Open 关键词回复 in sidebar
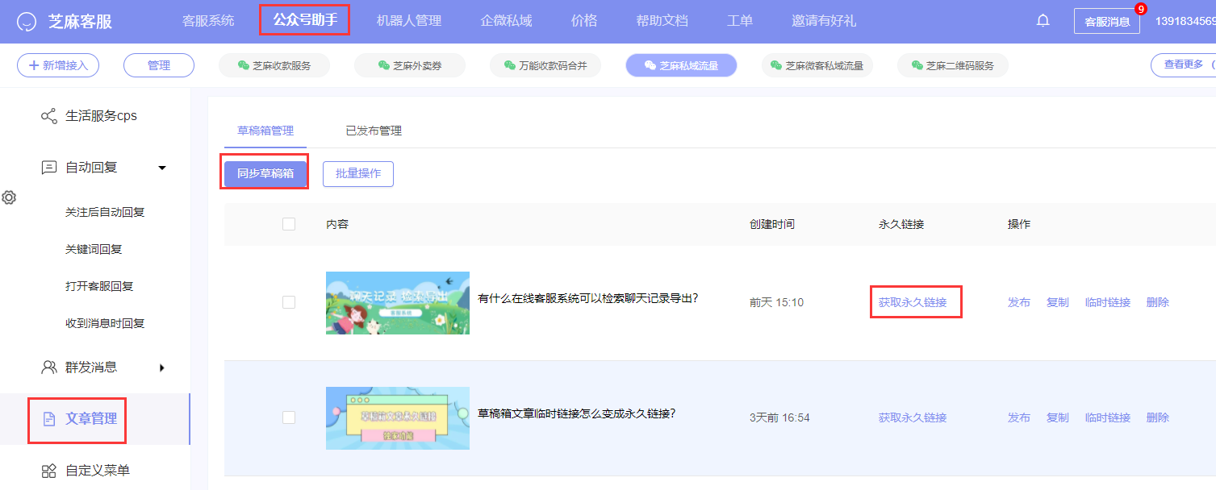This screenshot has width=1216, height=490. [x=95, y=249]
